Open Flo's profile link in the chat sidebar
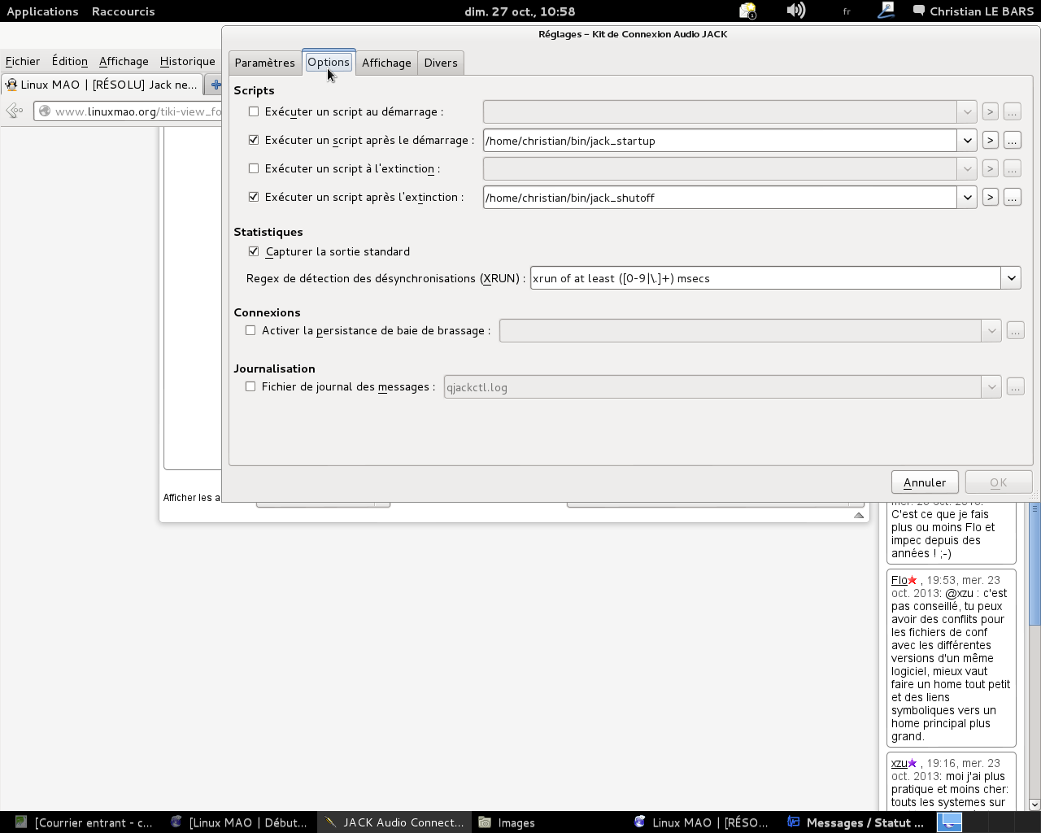Screen dimensions: 1041x833 (x=899, y=580)
